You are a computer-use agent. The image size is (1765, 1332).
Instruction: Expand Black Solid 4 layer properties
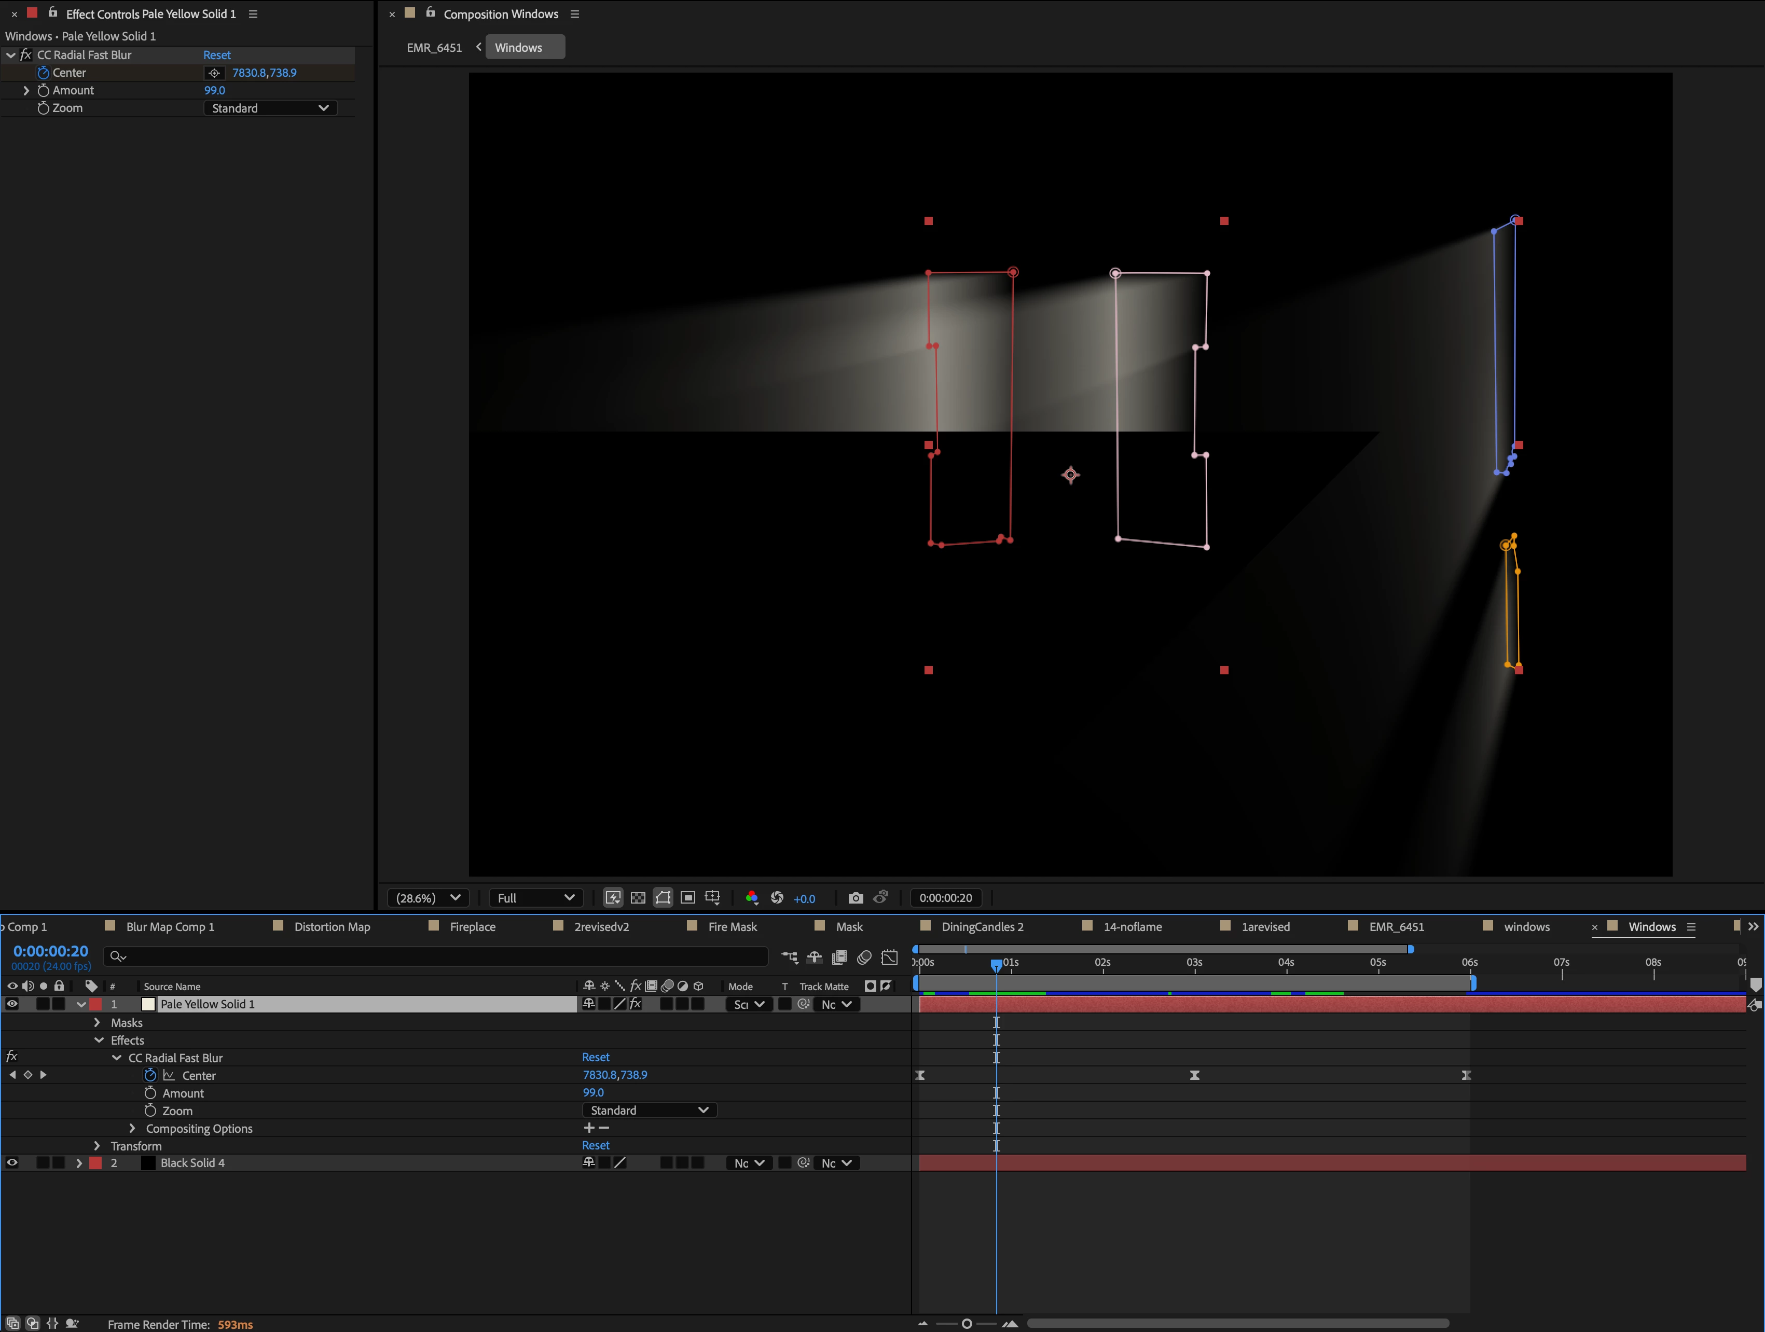coord(78,1163)
